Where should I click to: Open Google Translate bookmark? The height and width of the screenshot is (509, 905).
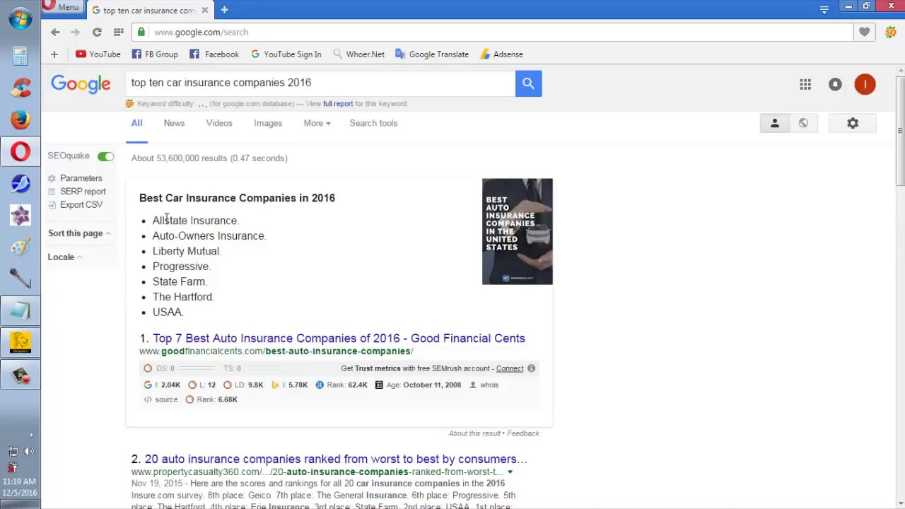coord(431,54)
